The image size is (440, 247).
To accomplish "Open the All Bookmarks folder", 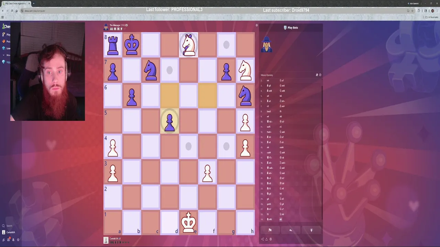I will [432, 17].
